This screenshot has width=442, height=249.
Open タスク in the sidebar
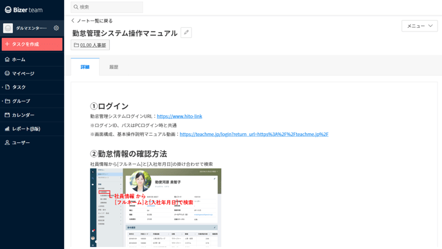(x=32, y=88)
